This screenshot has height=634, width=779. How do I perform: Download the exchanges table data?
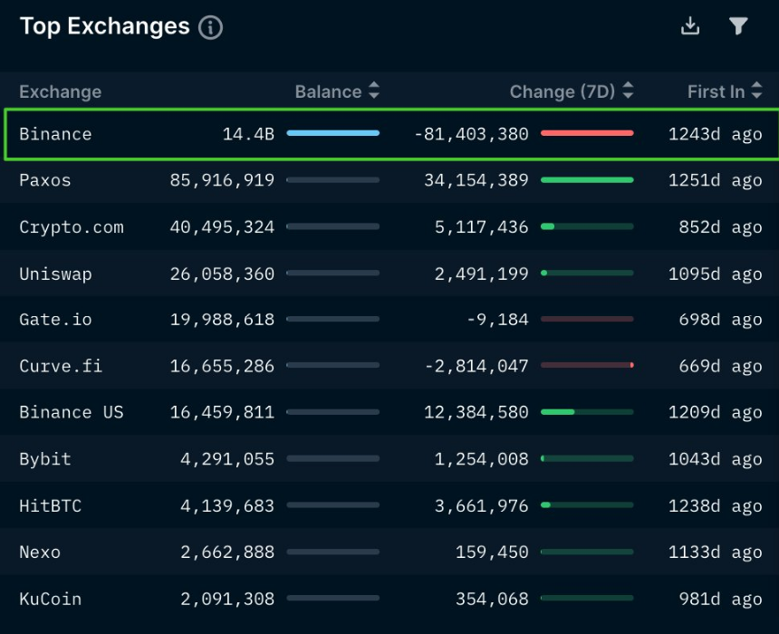[x=690, y=26]
